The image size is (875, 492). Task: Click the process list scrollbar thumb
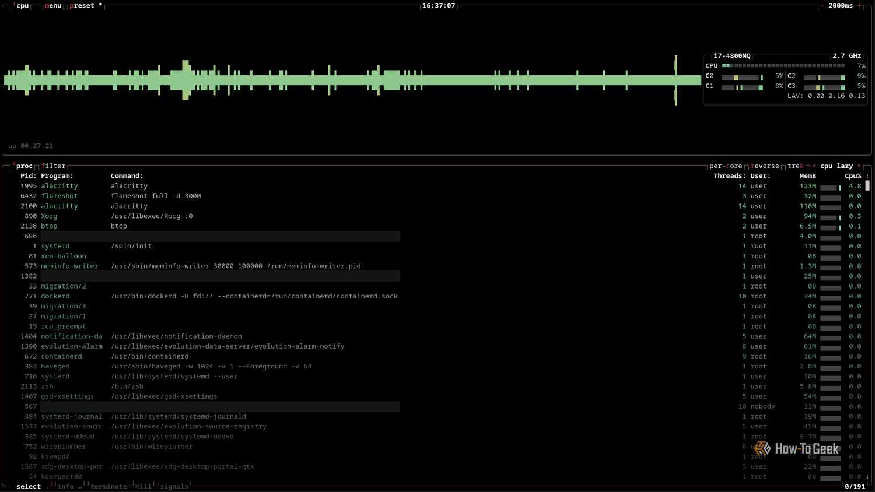pyautogui.click(x=867, y=186)
